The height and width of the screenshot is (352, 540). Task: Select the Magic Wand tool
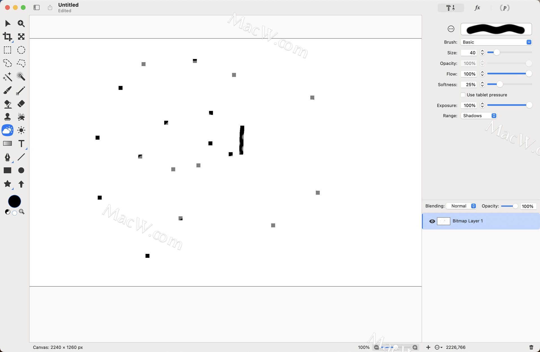coord(8,76)
